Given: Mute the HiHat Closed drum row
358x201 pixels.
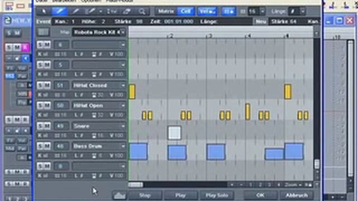Looking at the screenshot, I should pyautogui.click(x=47, y=85).
